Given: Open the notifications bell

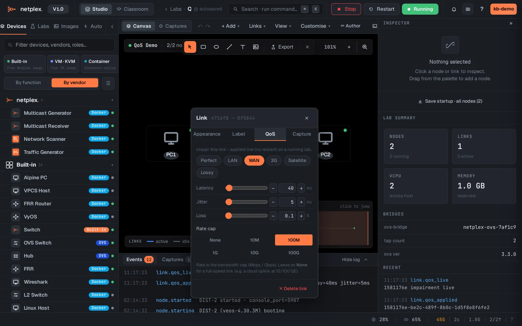Looking at the screenshot, I should (x=454, y=9).
